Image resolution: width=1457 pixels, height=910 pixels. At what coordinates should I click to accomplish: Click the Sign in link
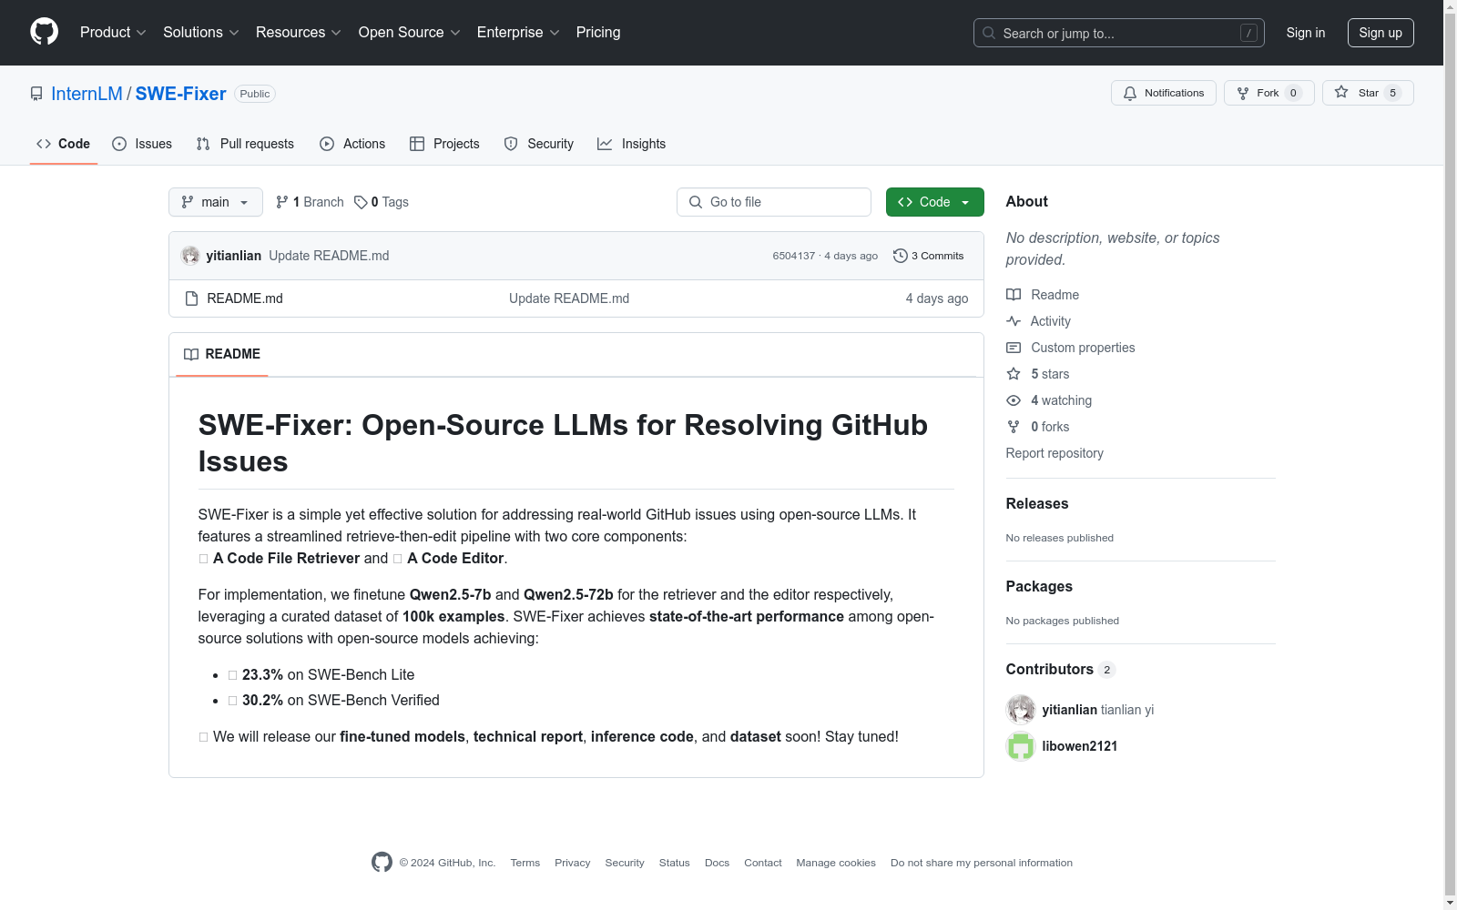tap(1306, 33)
